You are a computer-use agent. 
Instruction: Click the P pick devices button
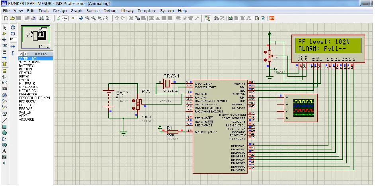[x=21, y=54]
